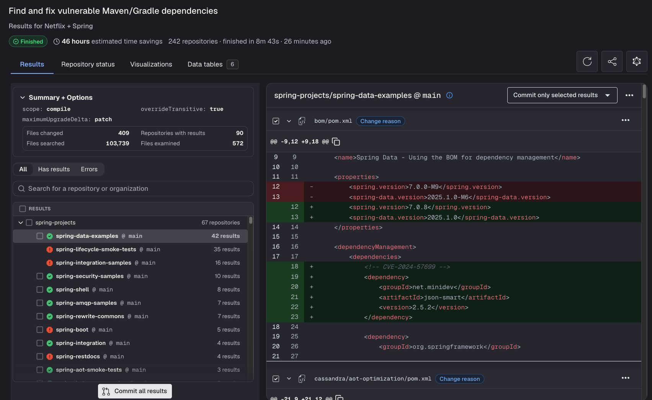The width and height of the screenshot is (652, 400).
Task: Open spring-lifecycle-smoke-tests repository results
Action: pos(131,249)
